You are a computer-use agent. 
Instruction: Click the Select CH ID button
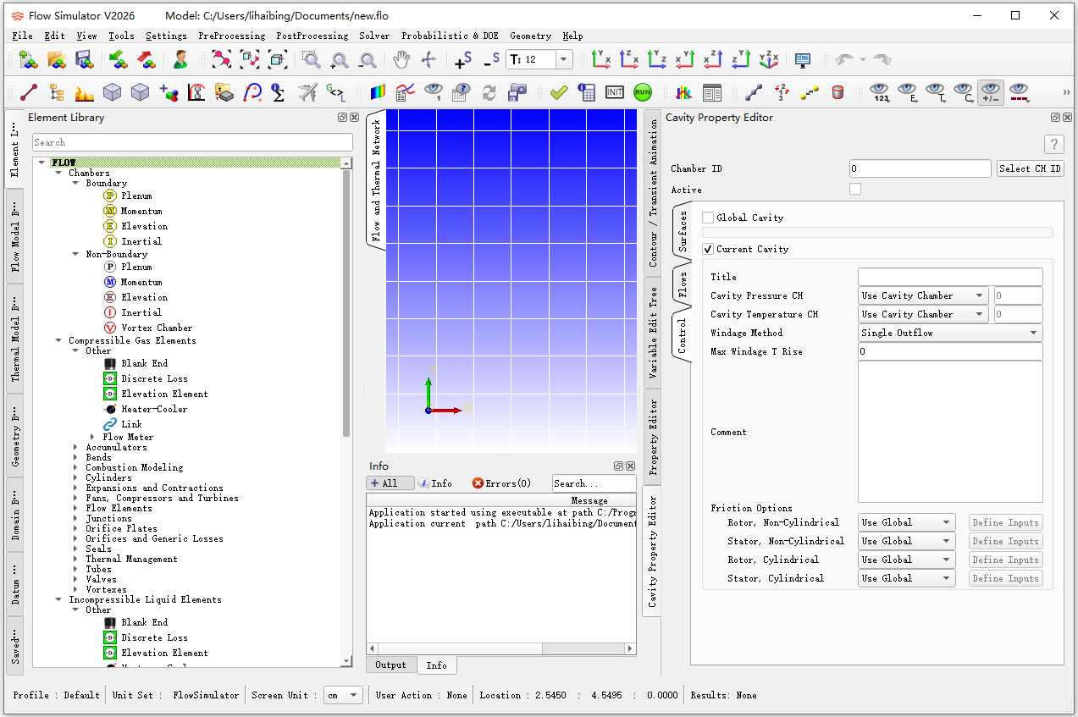click(x=1030, y=168)
